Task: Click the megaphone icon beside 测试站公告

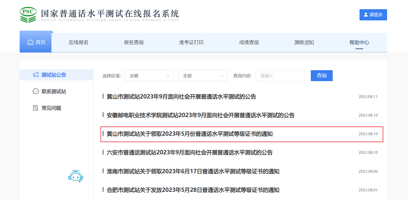Action: point(36,75)
